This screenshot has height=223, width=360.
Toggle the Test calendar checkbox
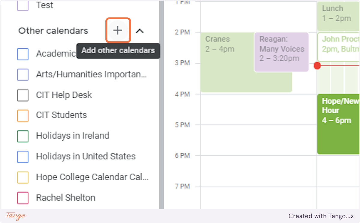[x=23, y=5]
